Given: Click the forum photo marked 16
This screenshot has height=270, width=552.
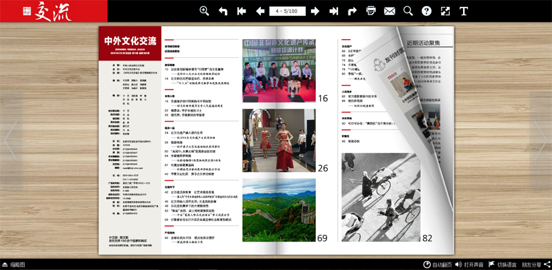Looking at the screenshot, I should pyautogui.click(x=279, y=71).
